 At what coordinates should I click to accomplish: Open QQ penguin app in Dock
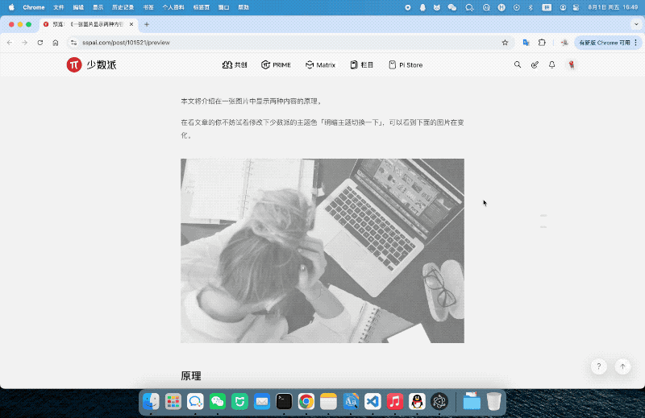tap(417, 401)
